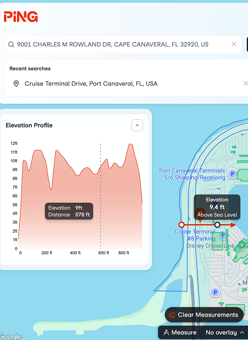
Task: Click the search magnifier icon
Action: pos(11,44)
